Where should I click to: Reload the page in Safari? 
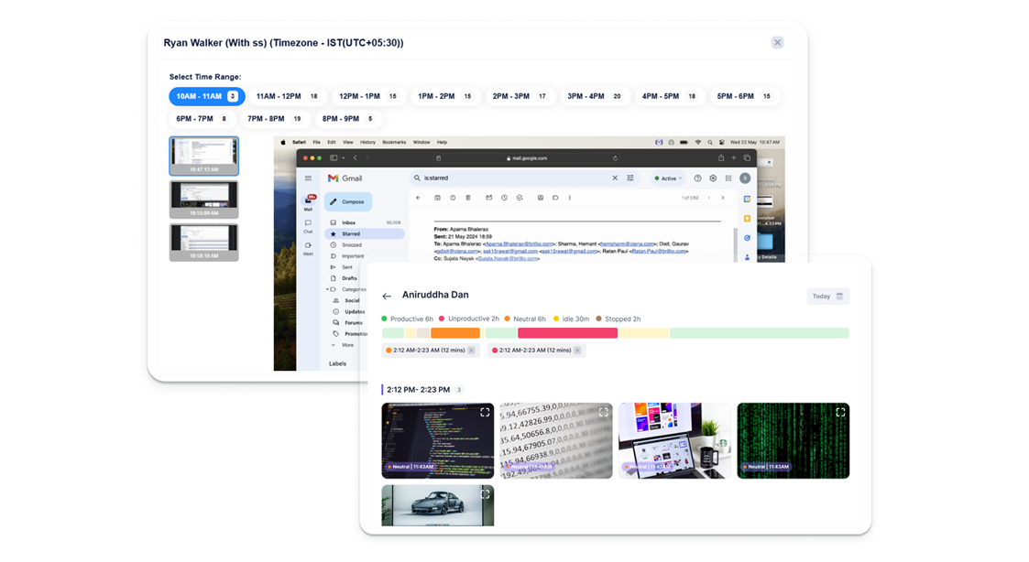click(x=615, y=158)
